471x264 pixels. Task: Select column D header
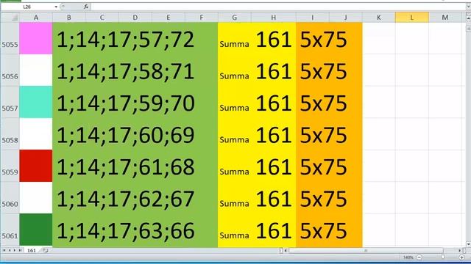click(x=135, y=18)
